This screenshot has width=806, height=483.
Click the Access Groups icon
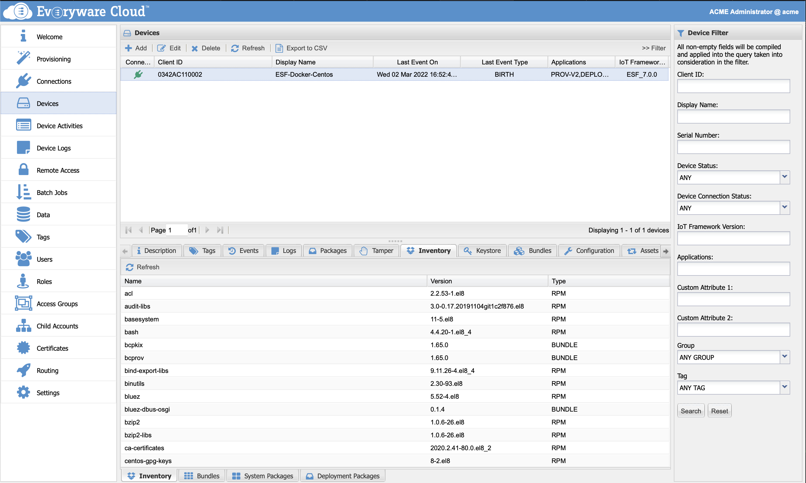[23, 303]
